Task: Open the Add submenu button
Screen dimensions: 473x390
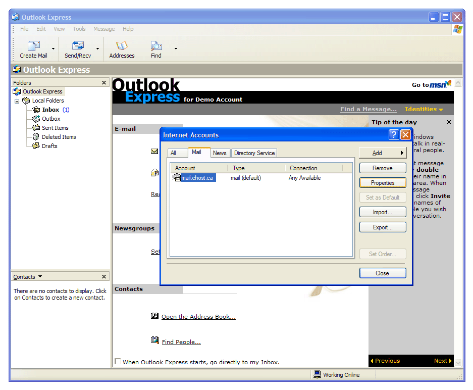Action: (383, 153)
